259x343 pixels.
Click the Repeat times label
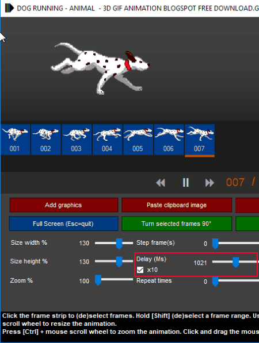pyautogui.click(x=154, y=280)
